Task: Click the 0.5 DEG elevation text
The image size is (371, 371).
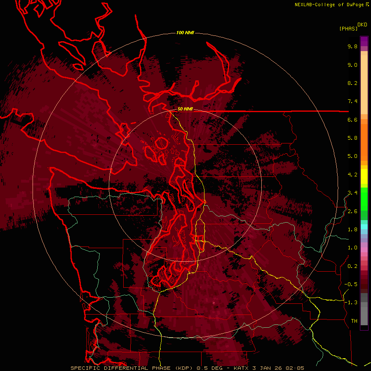Action: click(209, 368)
